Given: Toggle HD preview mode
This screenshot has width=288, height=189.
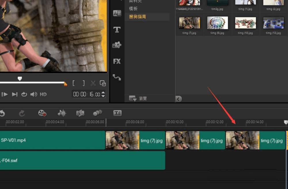Looking at the screenshot, I should click(x=43, y=94).
